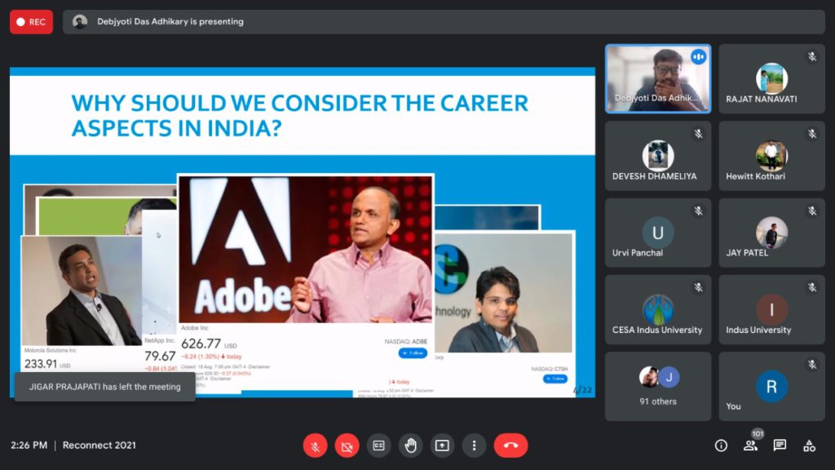Viewport: 835px width, 470px height.
Task: Toggle closed captions with the CC button
Action: [x=378, y=446]
